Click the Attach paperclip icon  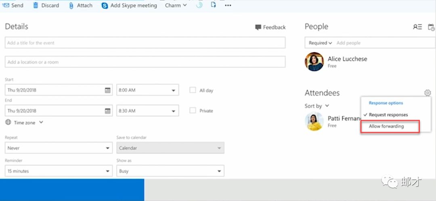click(x=71, y=6)
